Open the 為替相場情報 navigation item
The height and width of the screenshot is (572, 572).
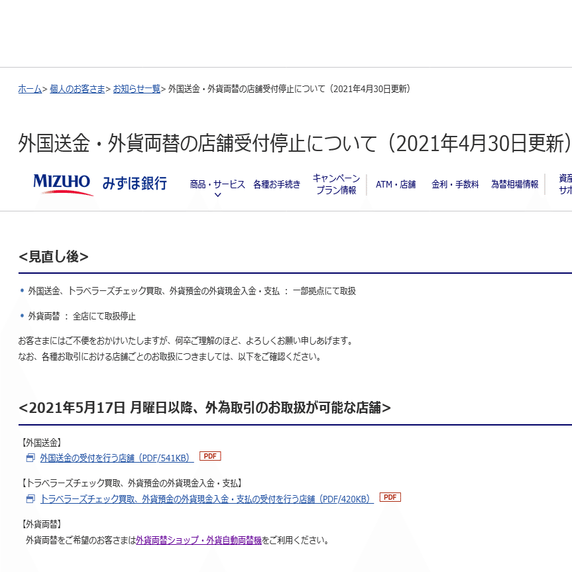(514, 184)
